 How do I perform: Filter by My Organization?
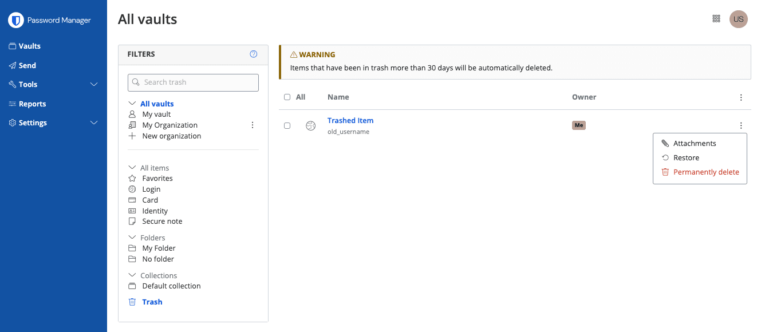[x=169, y=125]
